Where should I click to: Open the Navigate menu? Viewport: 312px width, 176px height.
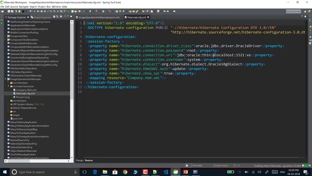(24, 6)
